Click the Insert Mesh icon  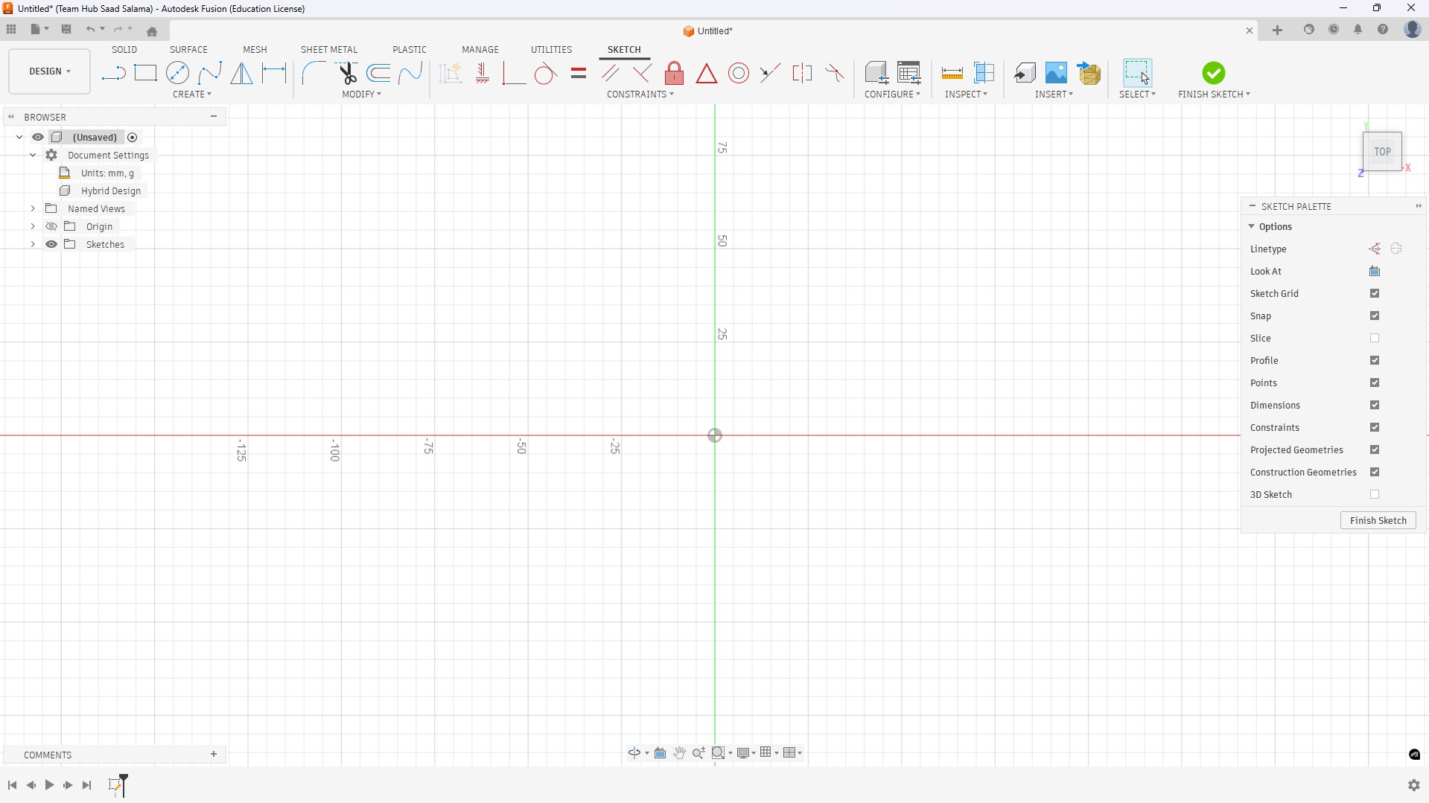pos(1089,73)
